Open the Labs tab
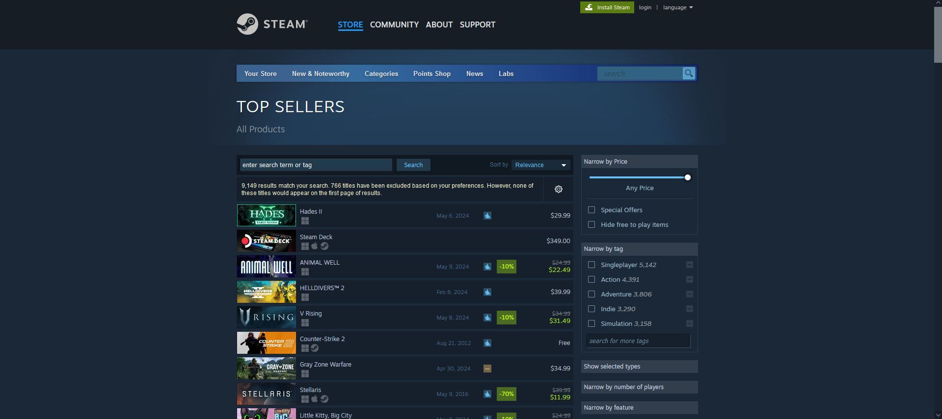Viewport: 942px width, 419px height. 506,74
